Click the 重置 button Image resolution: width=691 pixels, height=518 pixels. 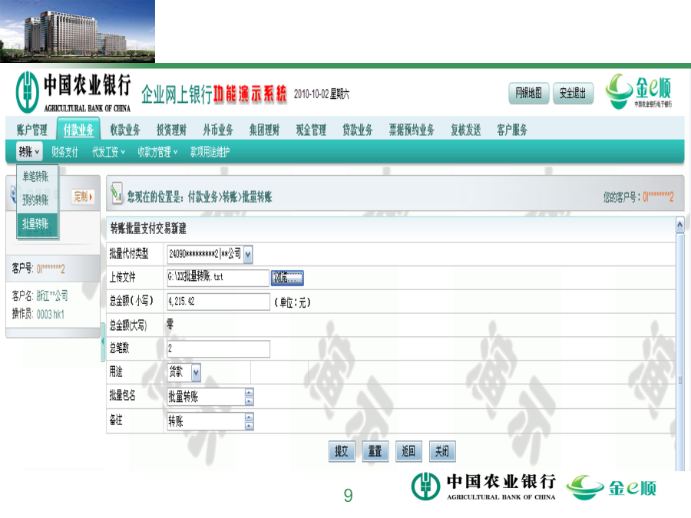tap(375, 451)
